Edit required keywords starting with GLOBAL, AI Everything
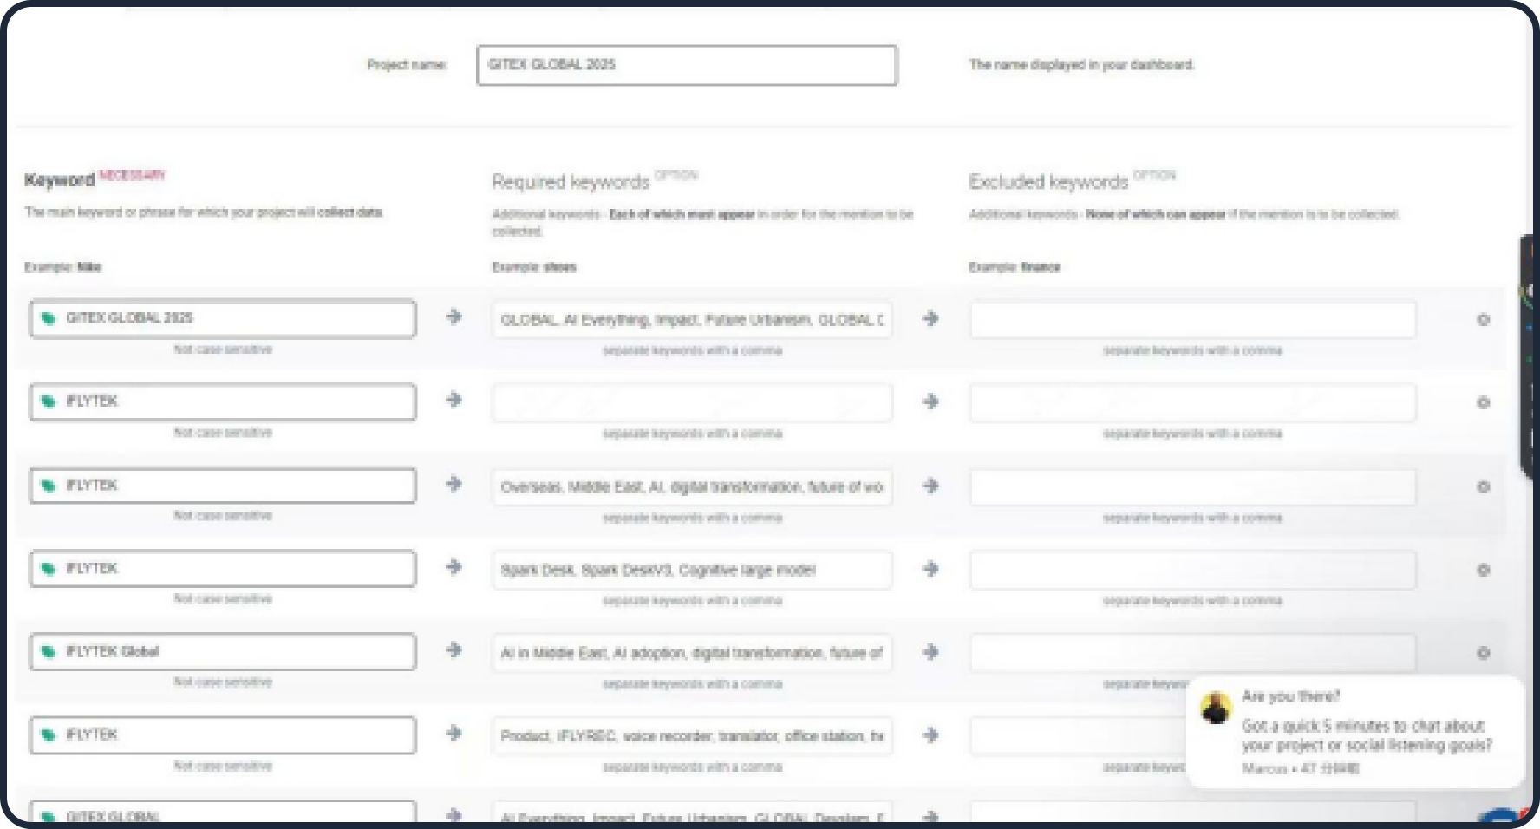 pyautogui.click(x=692, y=320)
